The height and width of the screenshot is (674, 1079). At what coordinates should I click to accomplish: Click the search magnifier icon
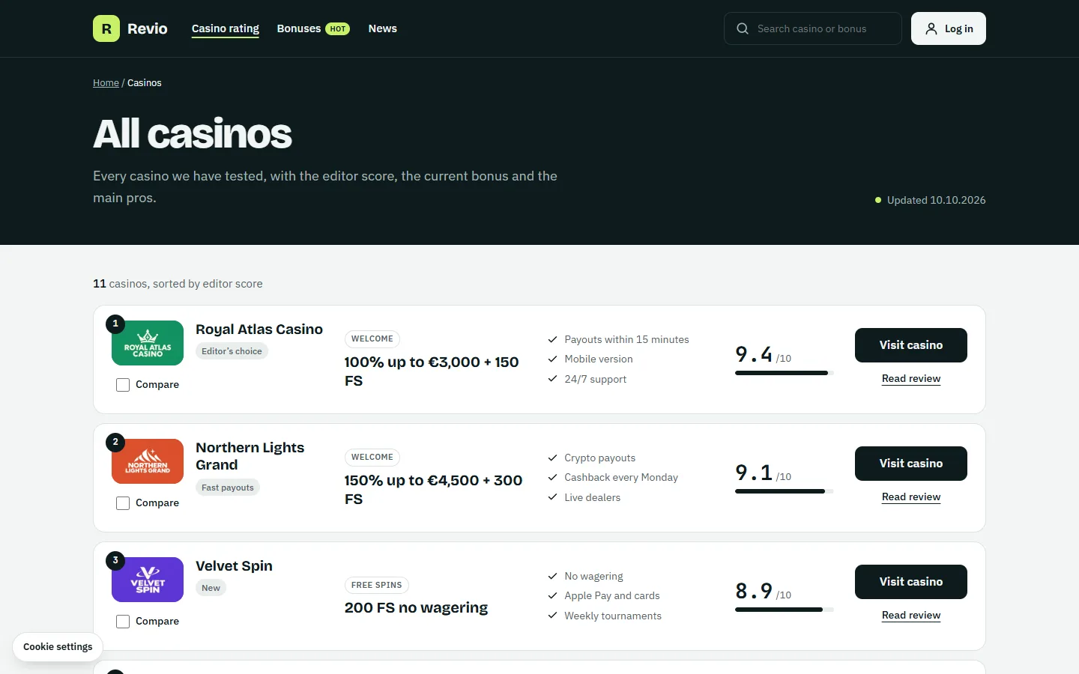pos(743,28)
